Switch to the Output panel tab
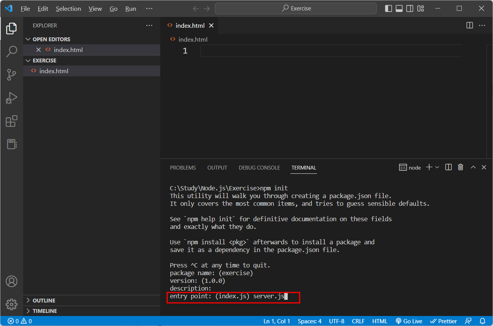The height and width of the screenshot is (326, 493). pos(217,168)
